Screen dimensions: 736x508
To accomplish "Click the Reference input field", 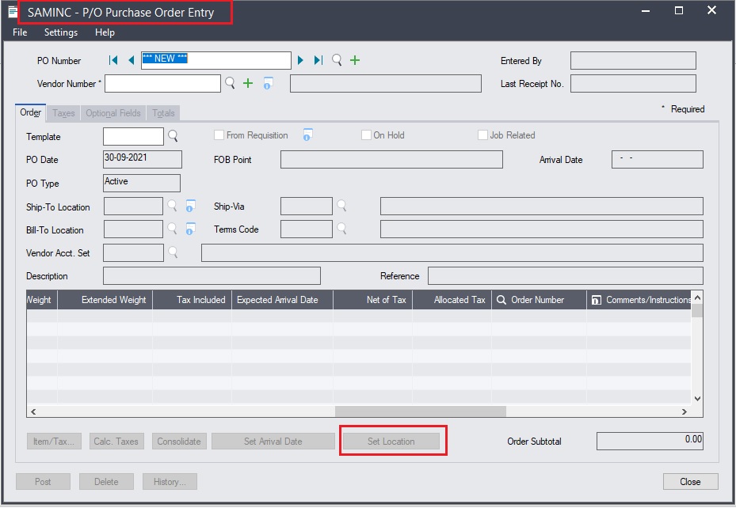I will (566, 275).
